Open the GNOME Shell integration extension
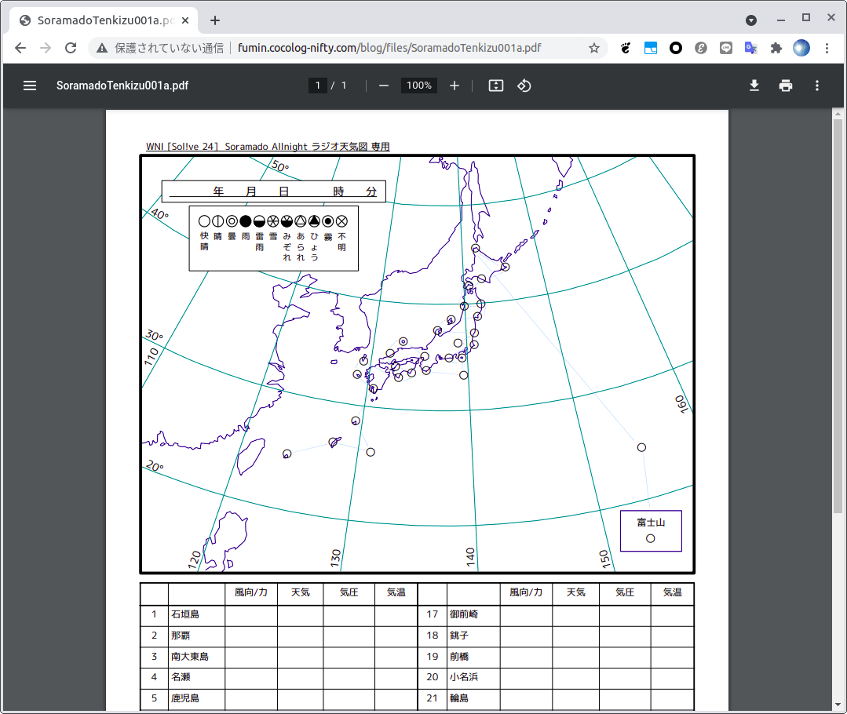847x714 pixels. click(626, 48)
